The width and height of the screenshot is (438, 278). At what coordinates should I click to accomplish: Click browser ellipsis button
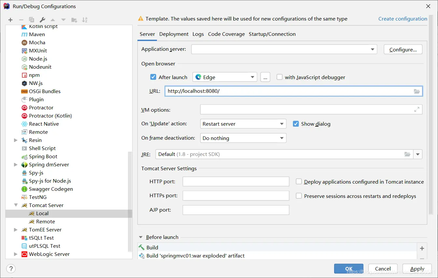coord(265,77)
